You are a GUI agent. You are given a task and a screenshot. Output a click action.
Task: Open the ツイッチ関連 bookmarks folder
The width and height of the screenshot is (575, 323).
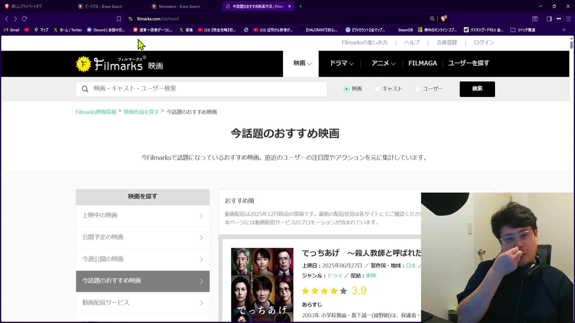(x=523, y=30)
